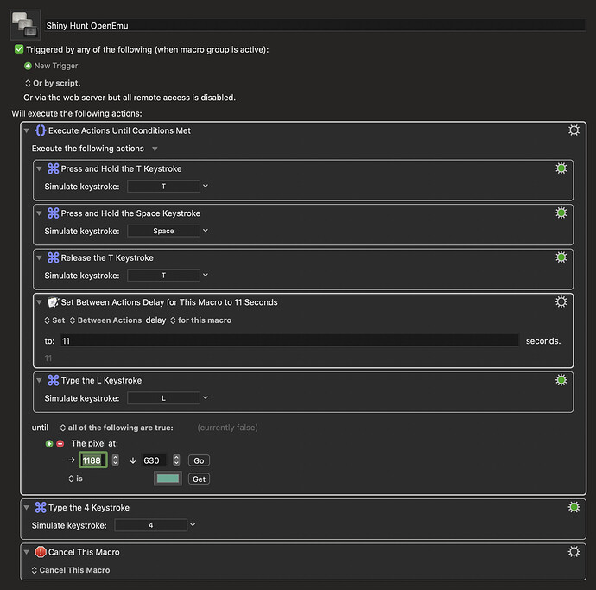
Task: Remove the pixel condition with red minus icon
Action: (x=60, y=444)
